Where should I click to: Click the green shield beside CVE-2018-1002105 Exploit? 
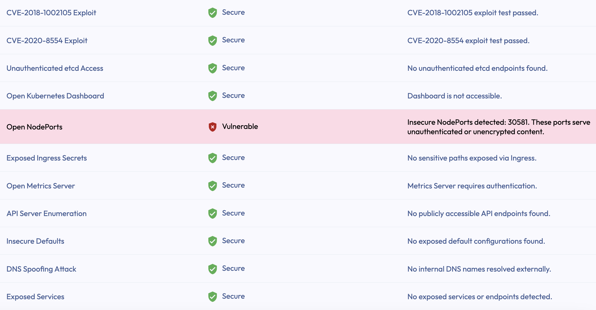pos(213,13)
